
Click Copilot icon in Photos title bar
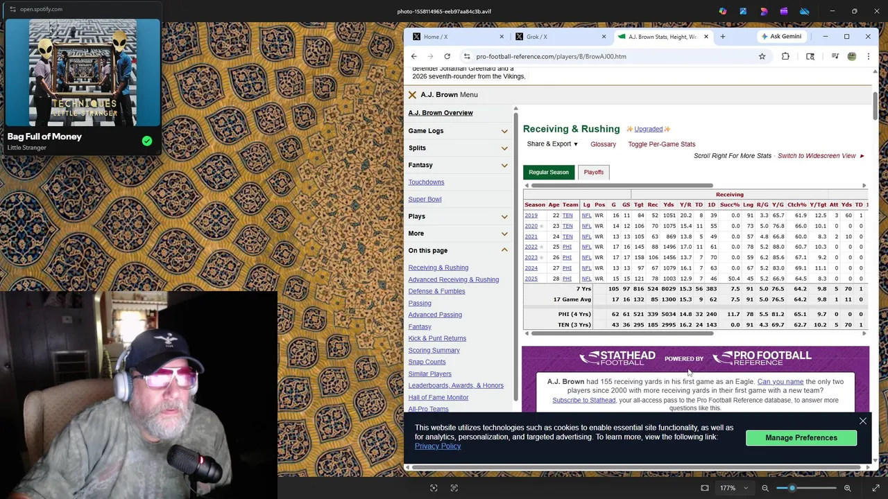pos(723,11)
